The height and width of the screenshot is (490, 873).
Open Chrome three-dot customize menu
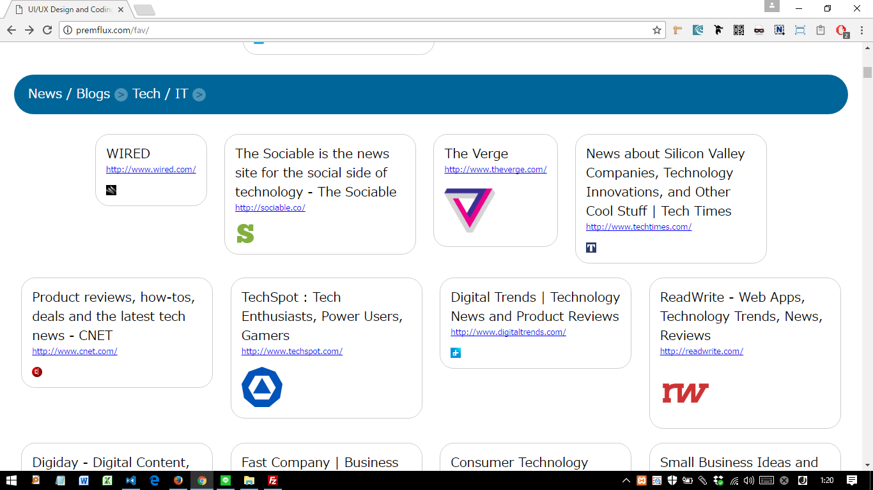[861, 30]
